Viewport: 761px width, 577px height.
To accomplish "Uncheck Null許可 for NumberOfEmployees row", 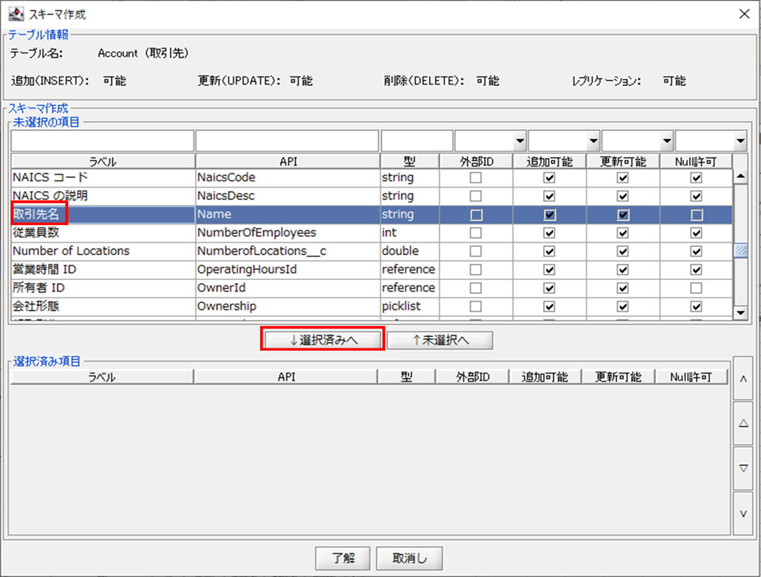I will [697, 233].
